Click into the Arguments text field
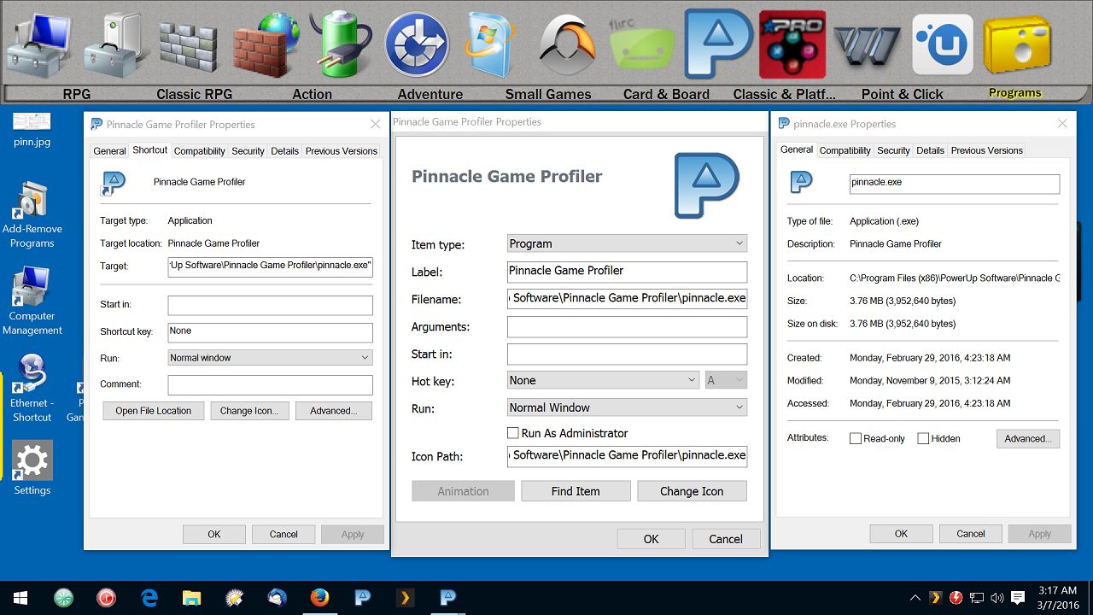Image resolution: width=1093 pixels, height=615 pixels. pyautogui.click(x=627, y=326)
